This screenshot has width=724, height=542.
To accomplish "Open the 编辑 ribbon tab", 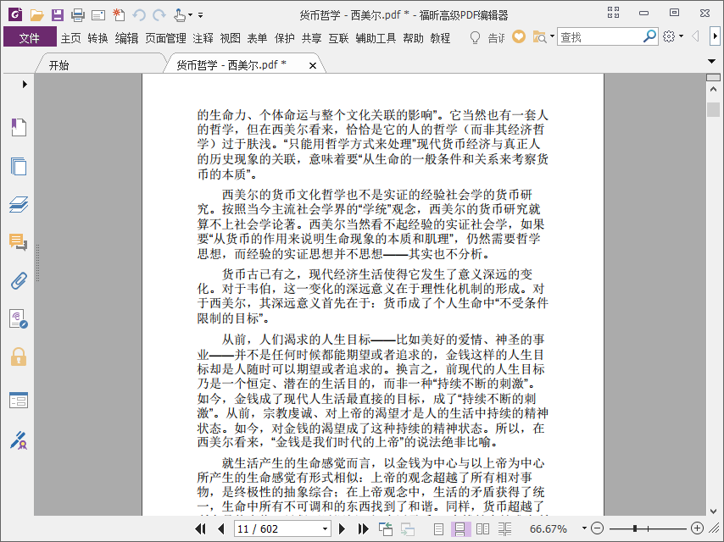I will (x=126, y=38).
